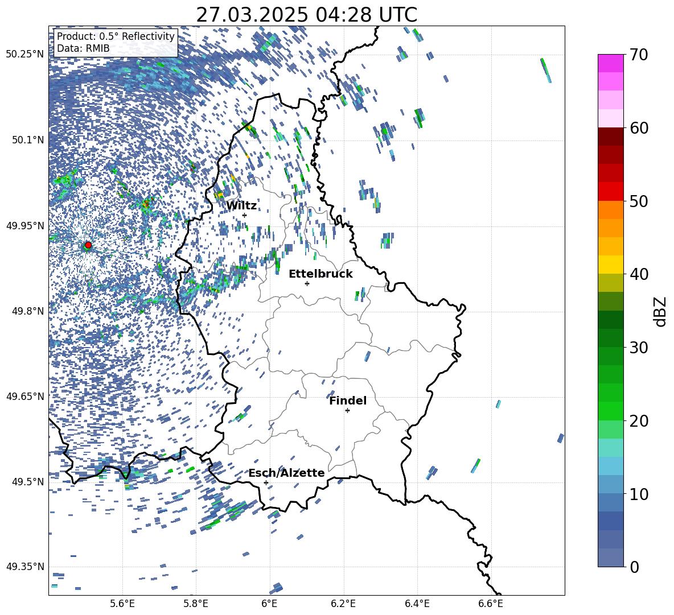Click the latitude label '49.35°N'
The height and width of the screenshot is (615, 674).
click(x=25, y=567)
